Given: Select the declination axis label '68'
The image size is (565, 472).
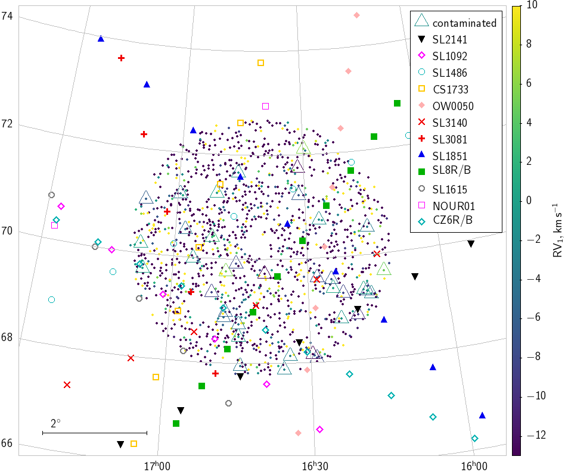Looking at the screenshot, I should click(x=7, y=337).
